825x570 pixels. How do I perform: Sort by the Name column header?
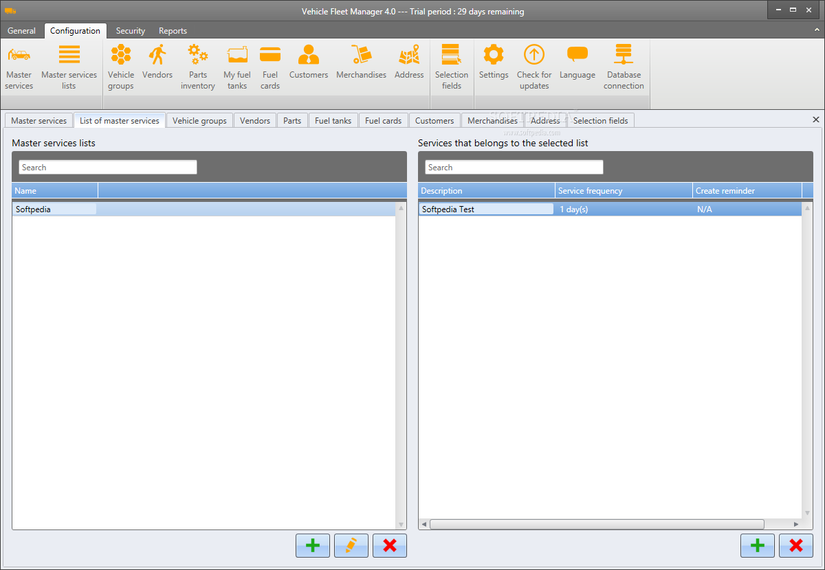pyautogui.click(x=55, y=191)
